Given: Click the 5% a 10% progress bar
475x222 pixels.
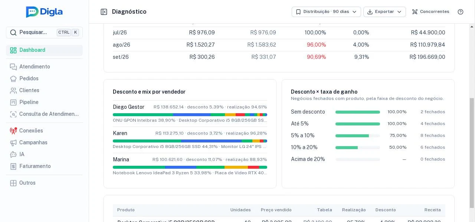Looking at the screenshot, I should (x=358, y=136).
